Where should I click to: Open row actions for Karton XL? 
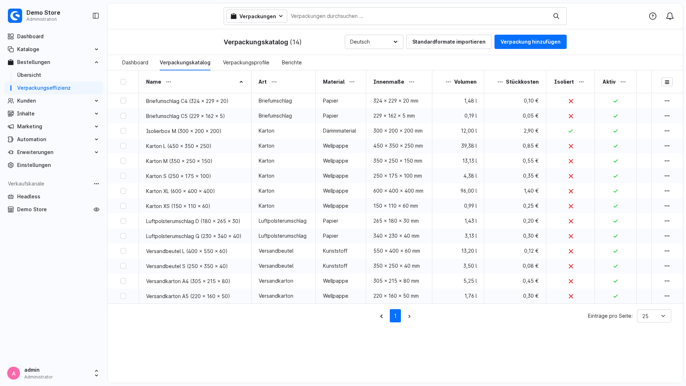click(x=667, y=191)
